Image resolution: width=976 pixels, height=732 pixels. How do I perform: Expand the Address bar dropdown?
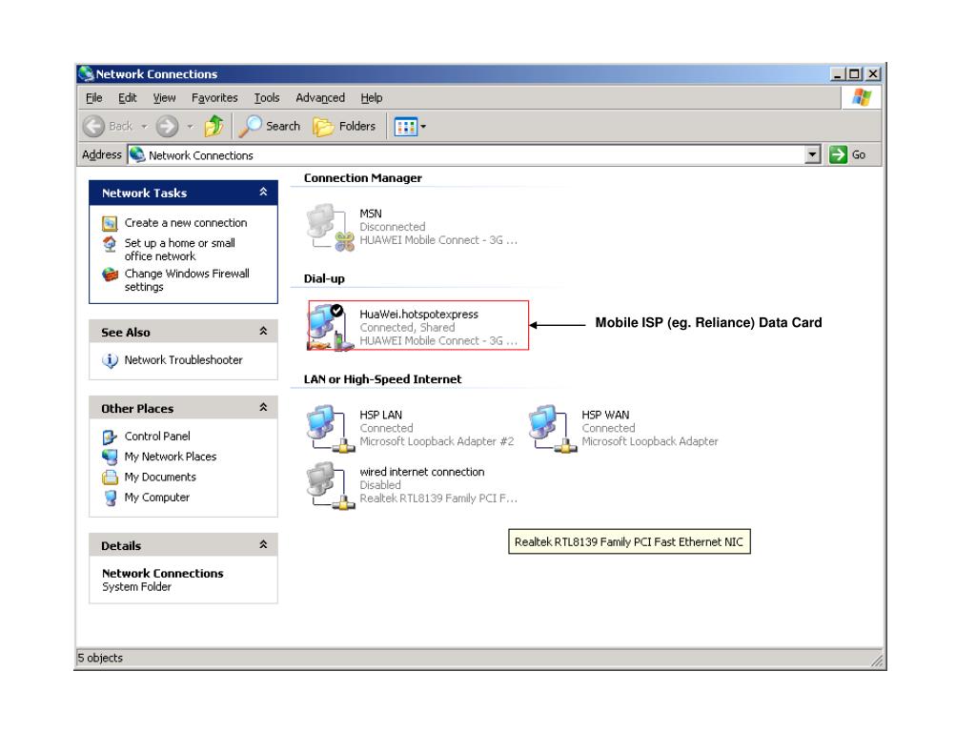tap(812, 154)
